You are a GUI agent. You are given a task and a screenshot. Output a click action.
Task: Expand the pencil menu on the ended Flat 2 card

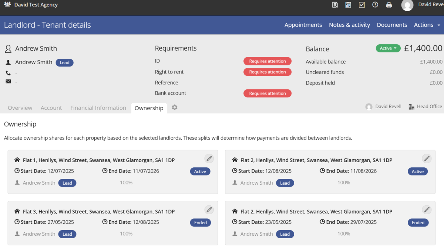pyautogui.click(x=427, y=209)
